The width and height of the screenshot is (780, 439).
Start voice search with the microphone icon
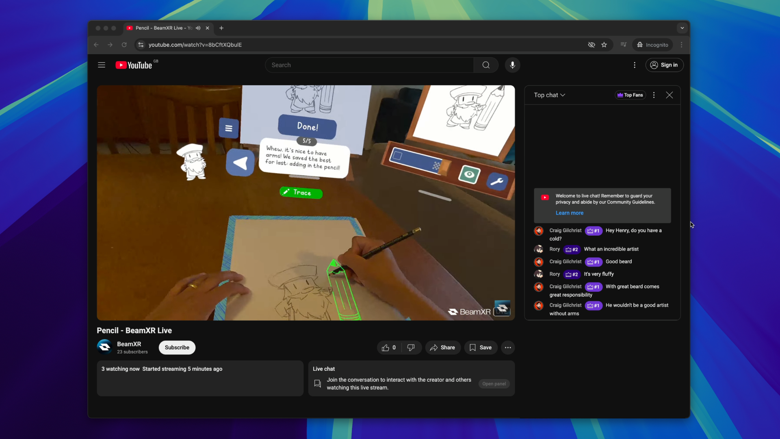[512, 65]
